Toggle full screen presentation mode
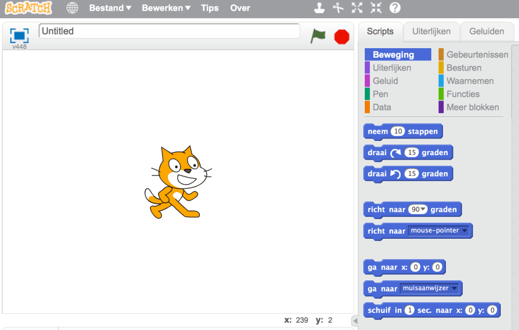This screenshot has width=519, height=330. pos(19,35)
